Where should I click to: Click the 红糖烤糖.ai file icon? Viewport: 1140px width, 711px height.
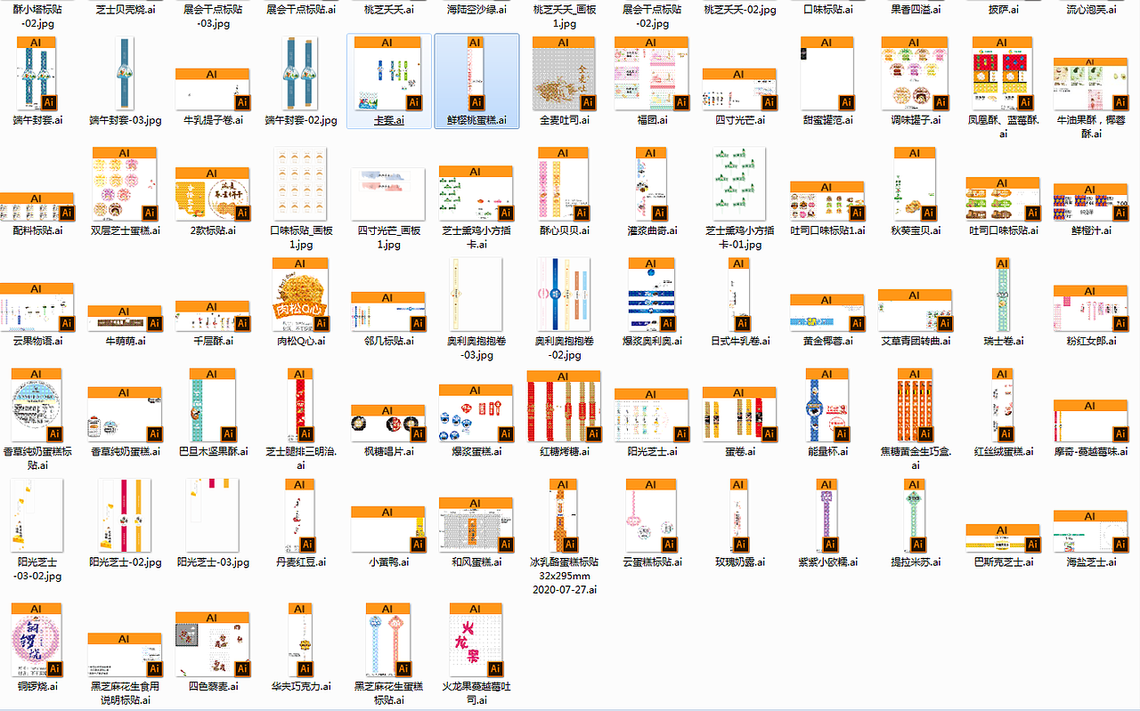563,406
